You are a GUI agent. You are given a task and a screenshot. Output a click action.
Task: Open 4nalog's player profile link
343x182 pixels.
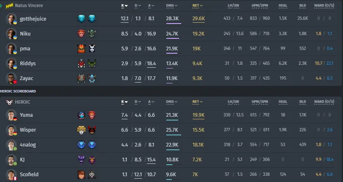[28, 145]
